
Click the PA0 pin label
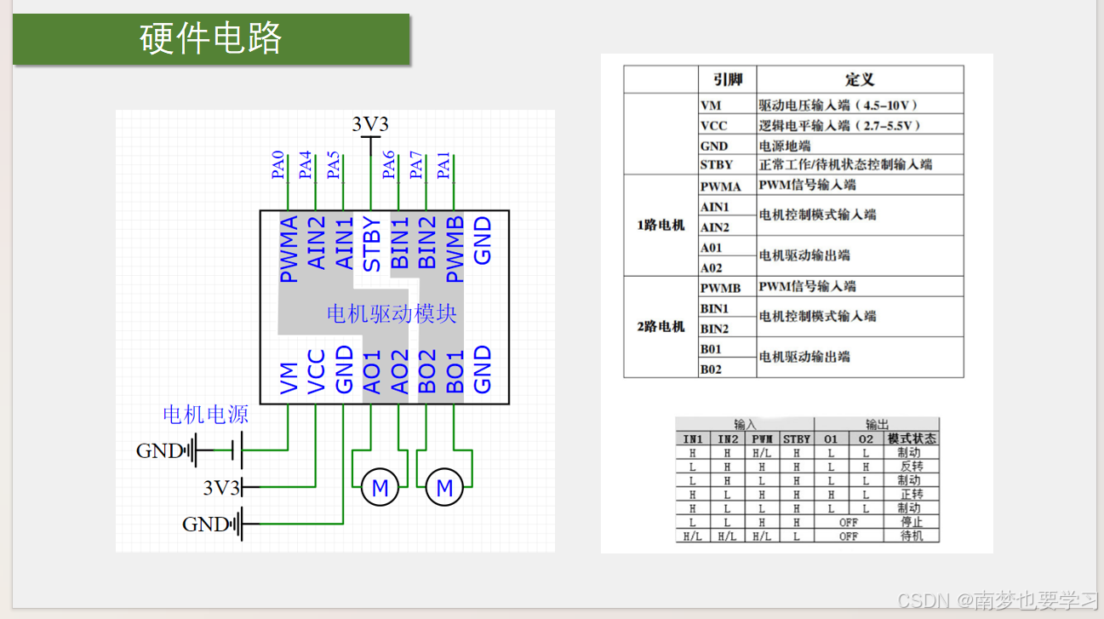pos(277,164)
